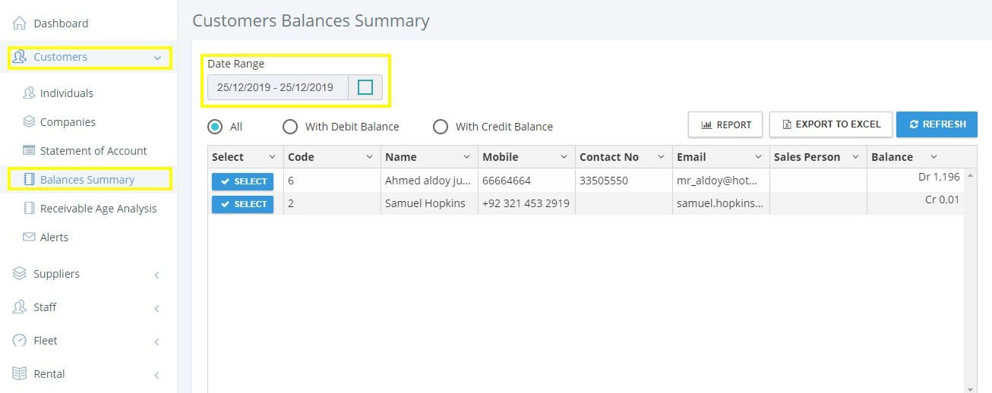Expand the Suppliers menu chevron
992x393 pixels.
pyautogui.click(x=157, y=275)
